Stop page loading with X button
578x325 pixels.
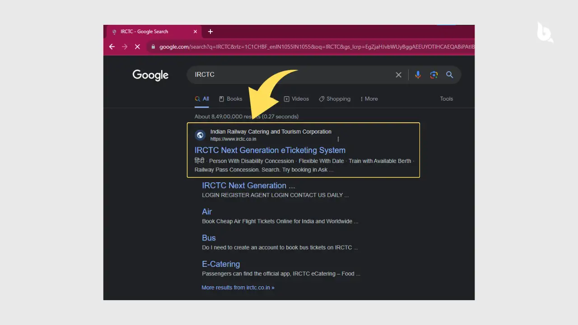click(137, 46)
